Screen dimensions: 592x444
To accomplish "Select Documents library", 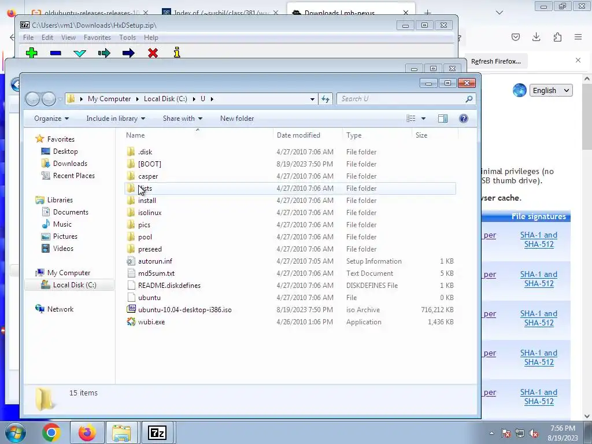I will point(71,212).
